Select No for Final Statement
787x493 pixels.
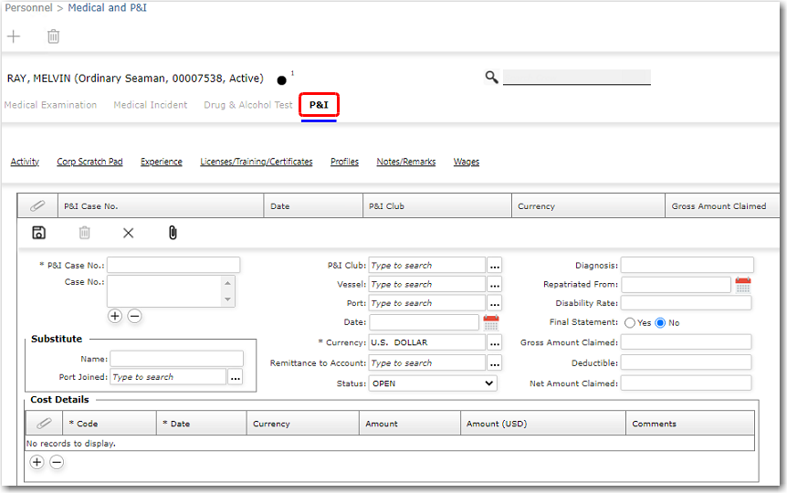click(x=660, y=322)
